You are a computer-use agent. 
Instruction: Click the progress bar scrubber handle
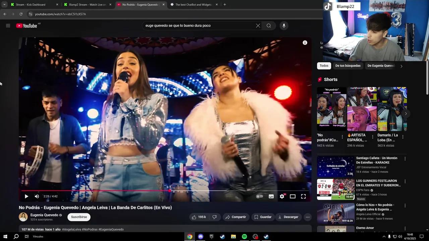coord(170,191)
